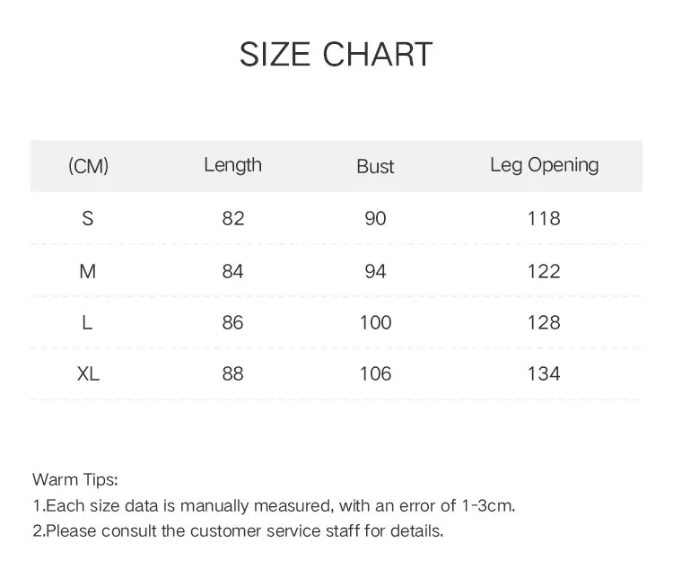Viewport: 673px width, 578px height.
Task: Click the Warm Tips heading
Action: tap(75, 479)
